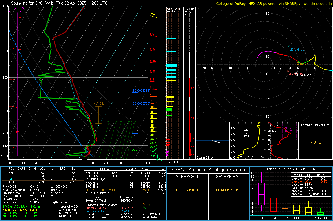The height and width of the screenshot is (221, 333).
Task: Click the SARS - Sounding Analogue System heading
Action: tap(208, 170)
